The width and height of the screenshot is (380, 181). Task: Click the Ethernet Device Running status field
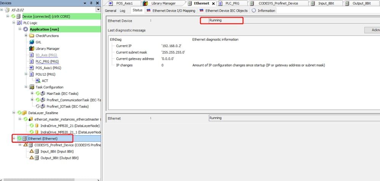click(221, 20)
